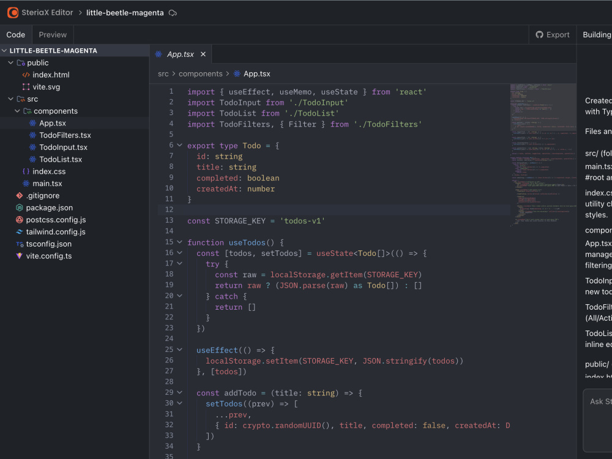612x459 pixels.
Task: Fold the useEffect block at line 25
Action: (x=179, y=349)
